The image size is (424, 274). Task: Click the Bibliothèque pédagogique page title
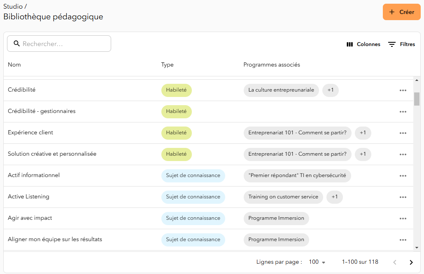pos(53,17)
